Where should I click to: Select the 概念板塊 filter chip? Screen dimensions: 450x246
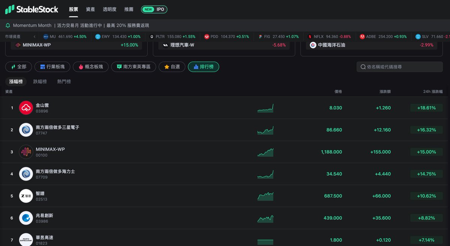90,67
